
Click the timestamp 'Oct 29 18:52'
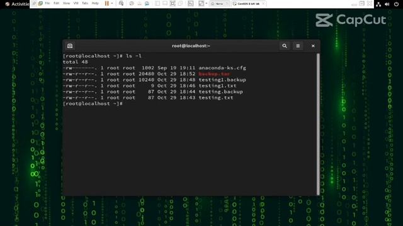[x=176, y=74]
